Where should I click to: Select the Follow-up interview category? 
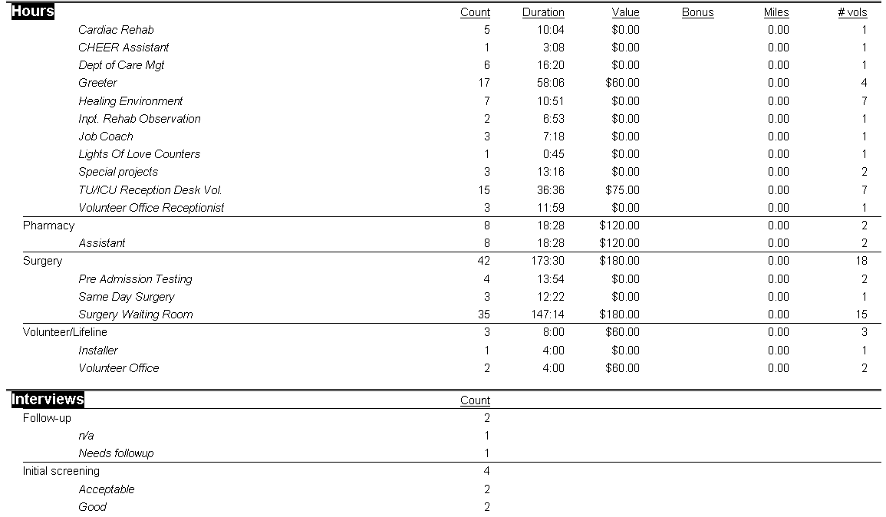[x=47, y=418]
